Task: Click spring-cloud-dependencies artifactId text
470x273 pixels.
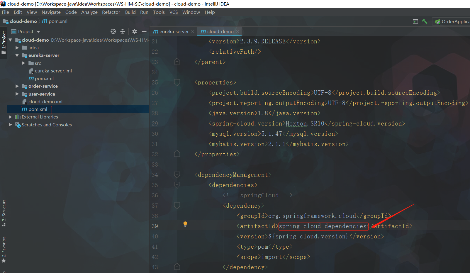Action: 323,226
